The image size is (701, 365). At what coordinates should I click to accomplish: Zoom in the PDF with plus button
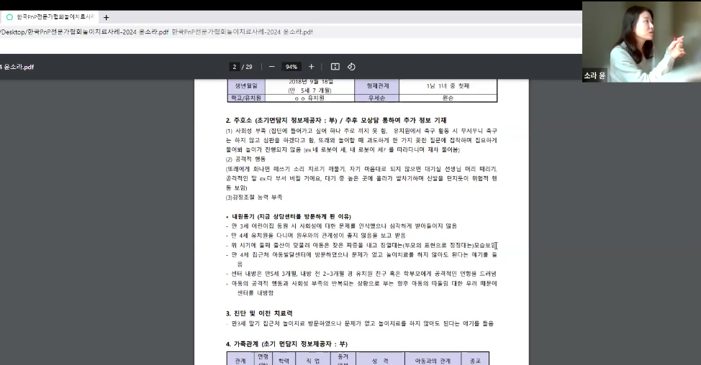click(x=311, y=67)
